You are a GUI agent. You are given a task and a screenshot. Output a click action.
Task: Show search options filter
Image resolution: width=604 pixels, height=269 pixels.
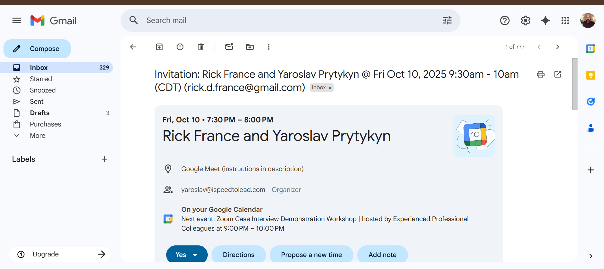pyautogui.click(x=447, y=20)
